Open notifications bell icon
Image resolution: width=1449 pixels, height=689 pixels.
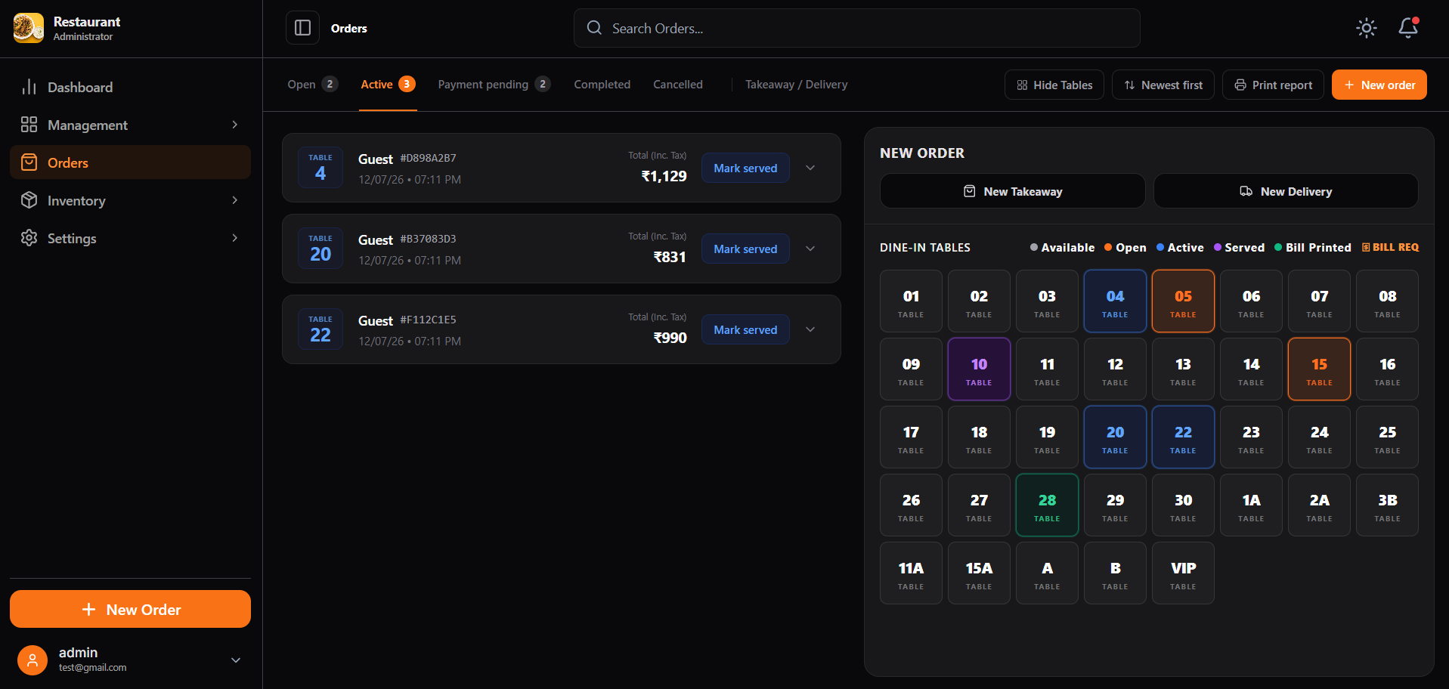click(1408, 28)
